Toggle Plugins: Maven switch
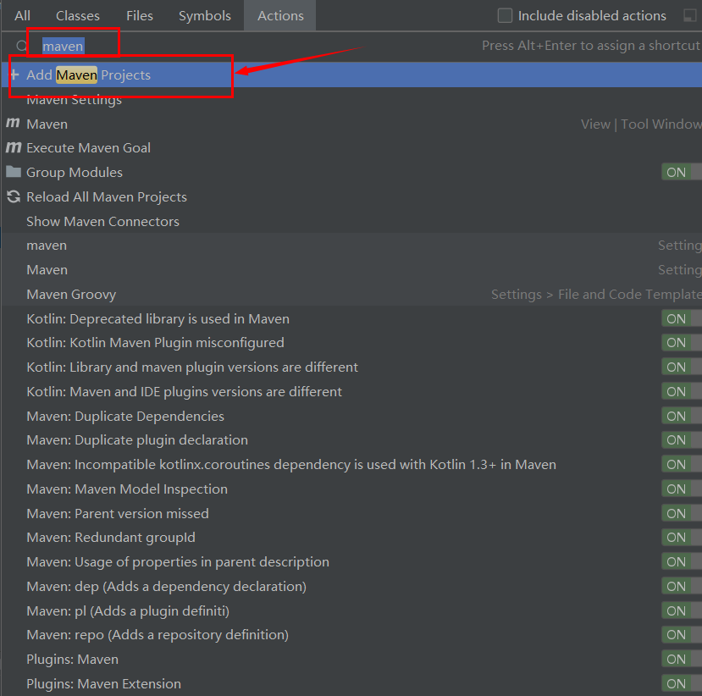 coord(682,660)
